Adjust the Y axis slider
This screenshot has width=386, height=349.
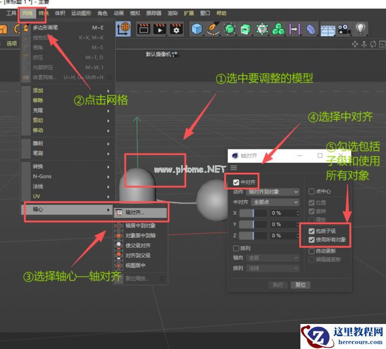pos(253,225)
